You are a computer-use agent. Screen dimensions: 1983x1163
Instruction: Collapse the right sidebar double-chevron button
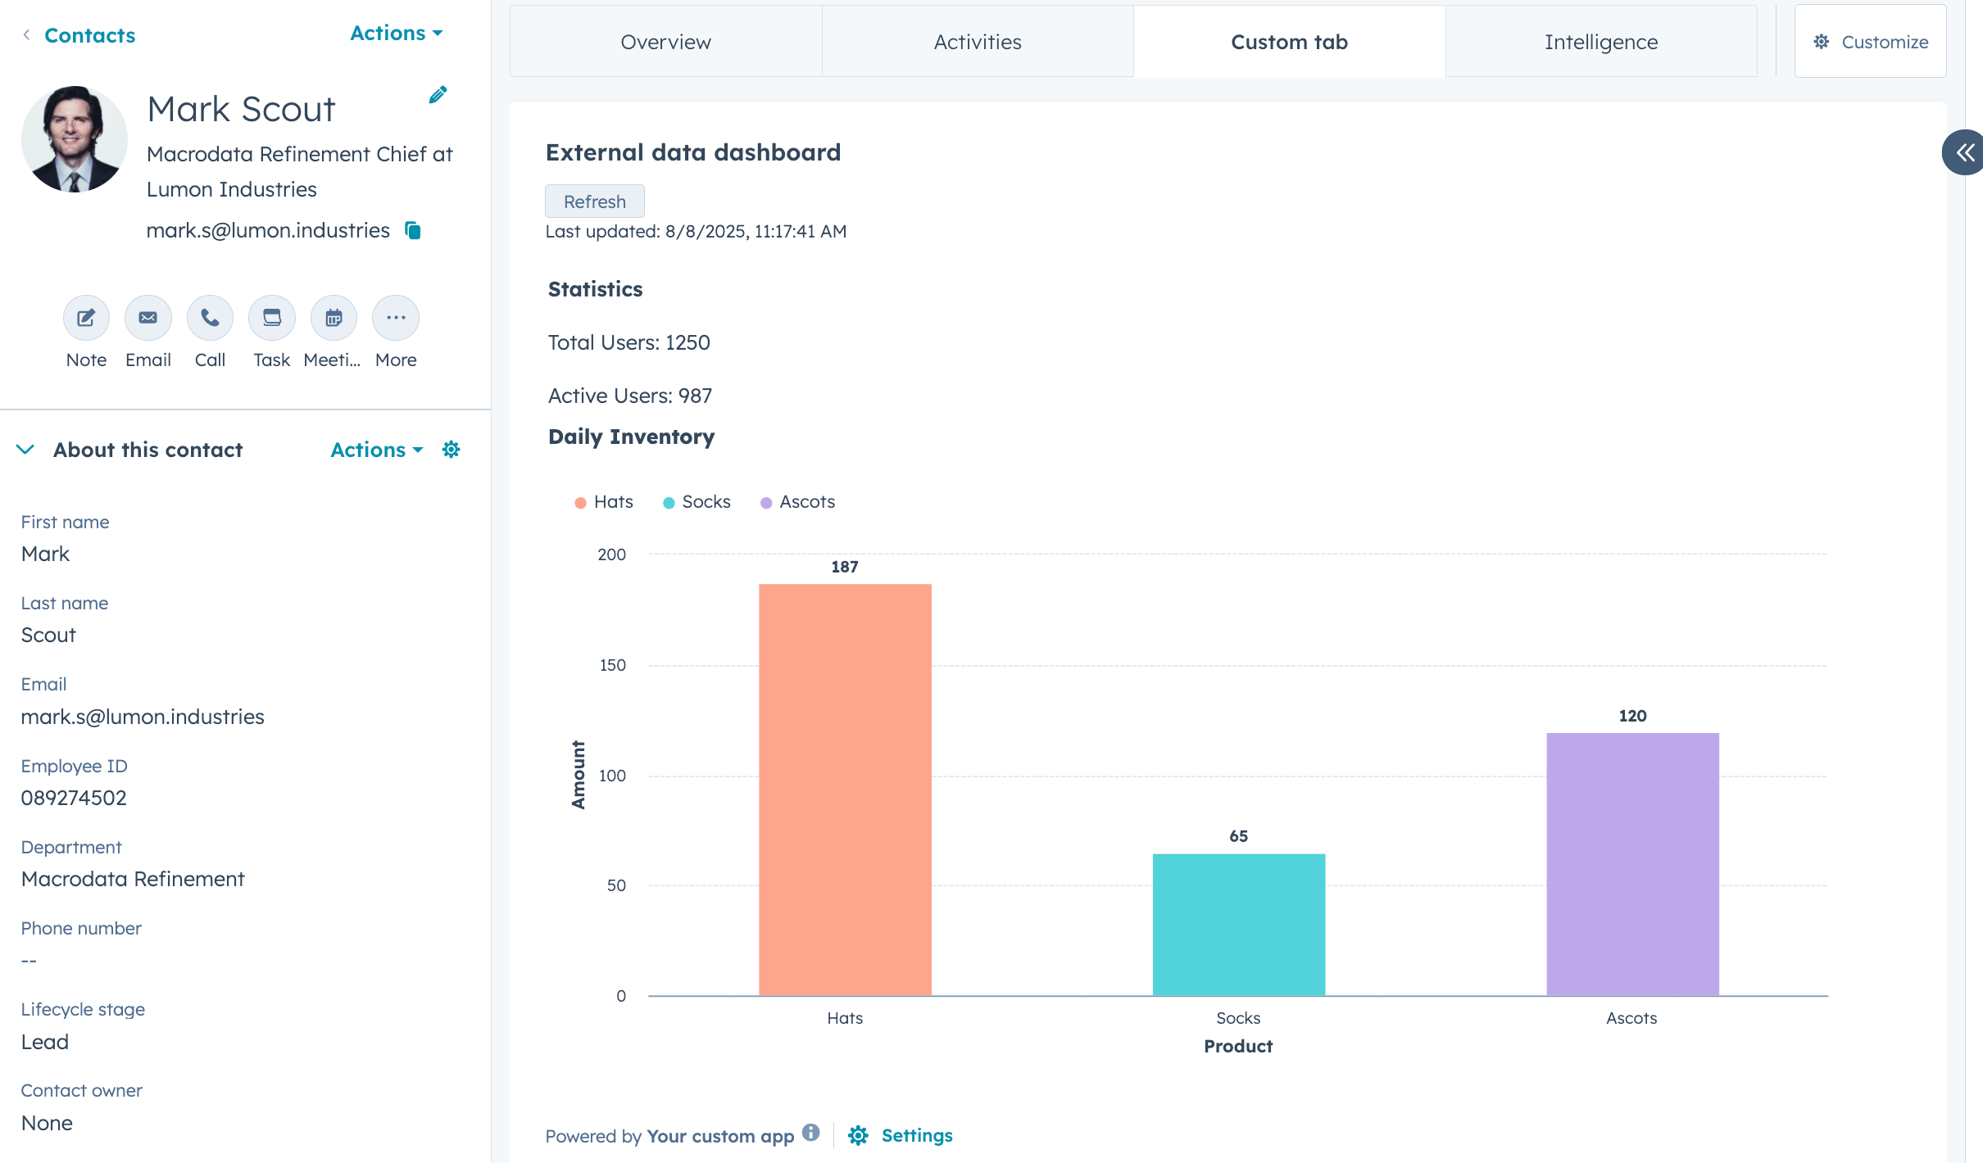(1964, 152)
